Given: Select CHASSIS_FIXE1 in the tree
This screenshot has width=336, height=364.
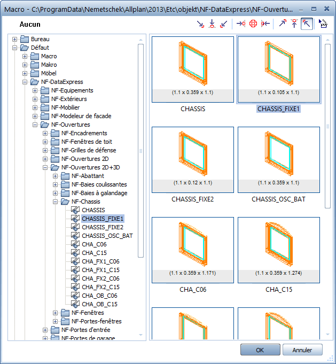Looking at the screenshot, I should (x=103, y=219).
